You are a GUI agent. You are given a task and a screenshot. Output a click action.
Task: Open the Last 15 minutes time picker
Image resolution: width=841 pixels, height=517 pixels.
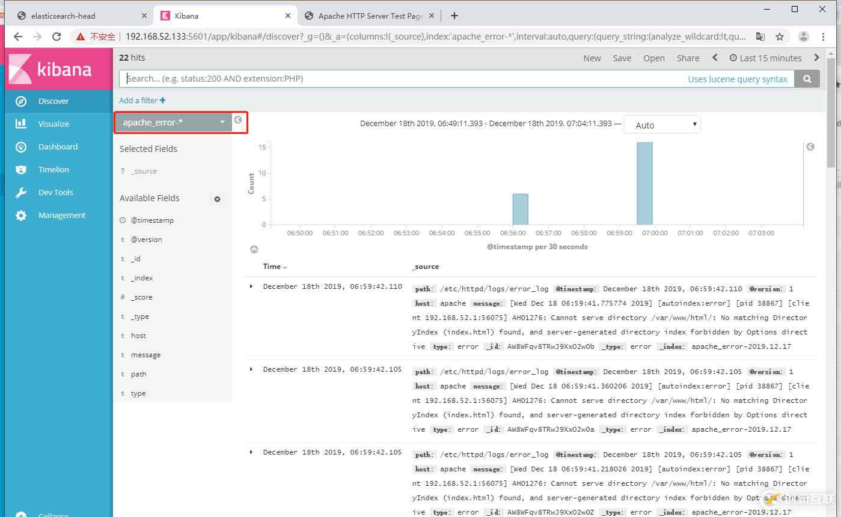(x=766, y=58)
